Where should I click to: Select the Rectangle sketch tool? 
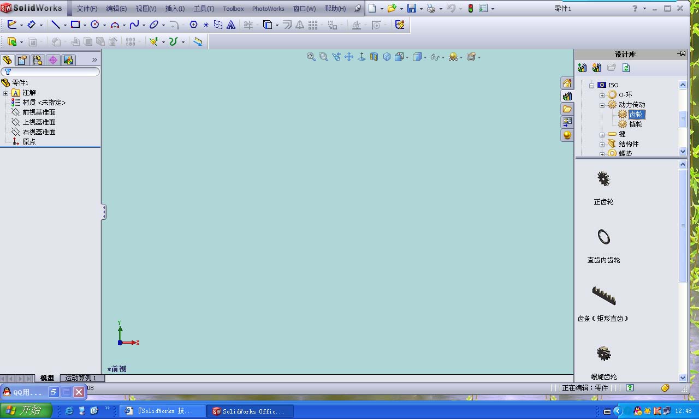[75, 25]
